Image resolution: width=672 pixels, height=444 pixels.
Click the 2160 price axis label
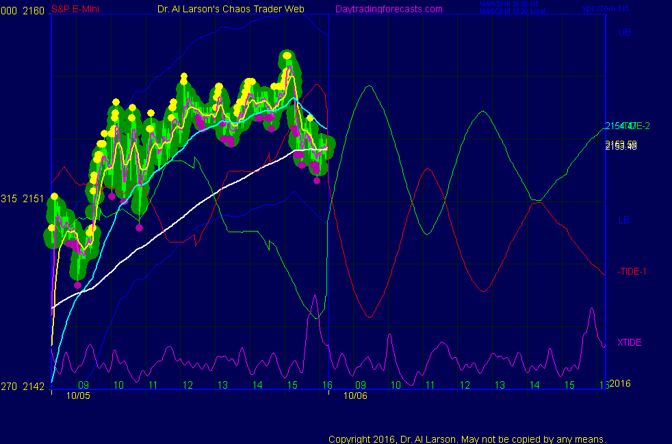coord(34,11)
